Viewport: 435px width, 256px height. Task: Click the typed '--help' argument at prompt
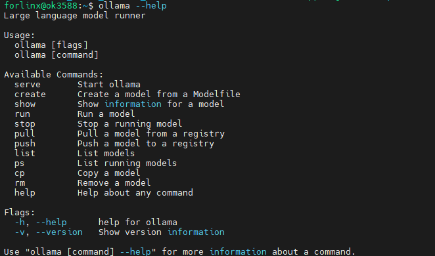tap(151, 6)
